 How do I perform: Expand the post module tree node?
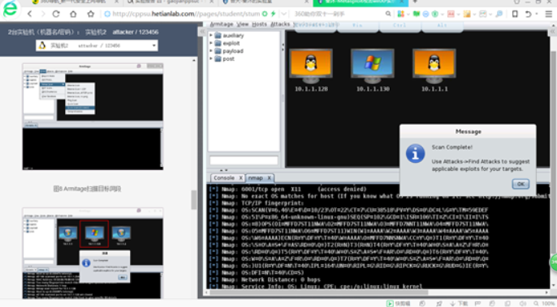[x=211, y=58]
